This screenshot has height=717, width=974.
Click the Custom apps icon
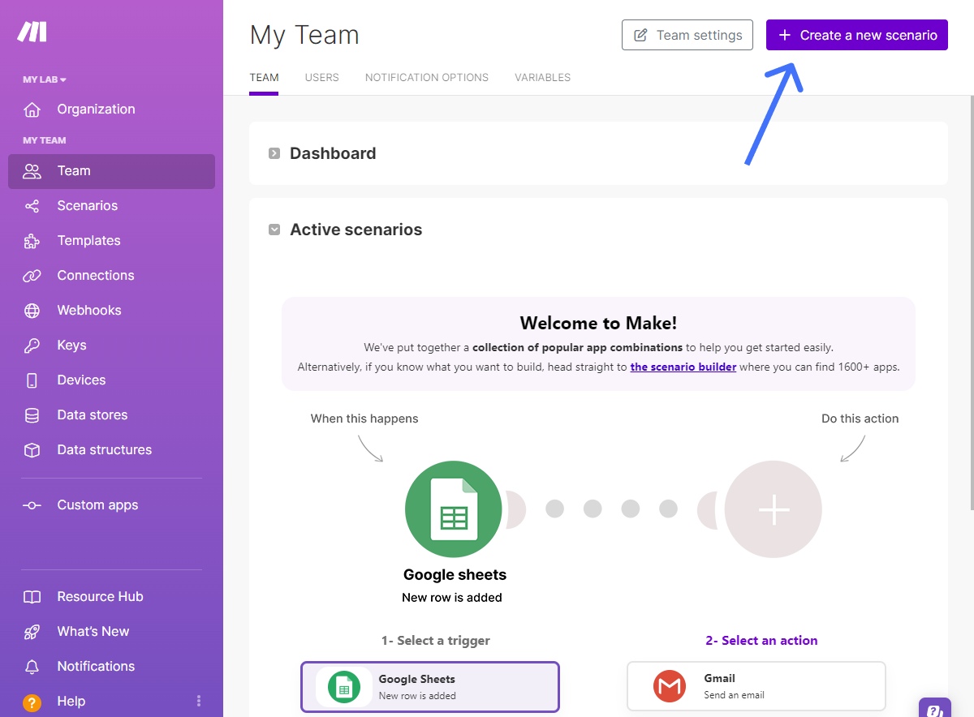32,505
